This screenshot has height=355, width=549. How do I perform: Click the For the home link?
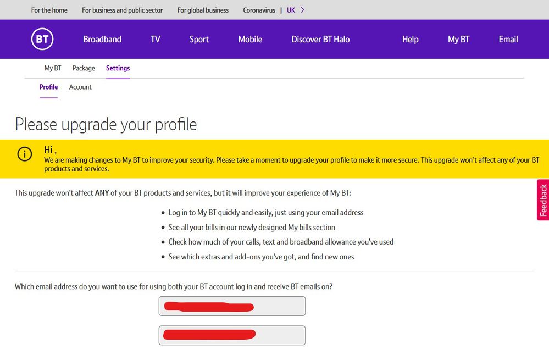point(49,10)
